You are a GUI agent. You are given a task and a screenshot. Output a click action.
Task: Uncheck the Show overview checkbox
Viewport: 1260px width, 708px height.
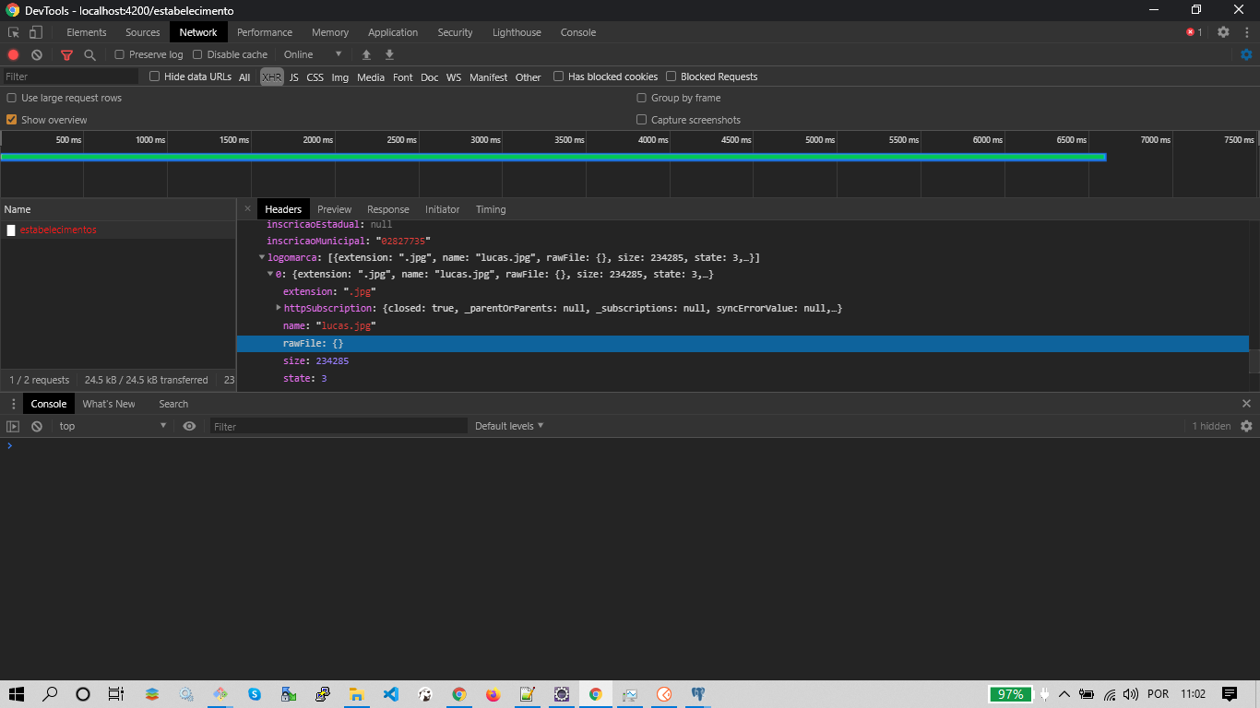12,120
